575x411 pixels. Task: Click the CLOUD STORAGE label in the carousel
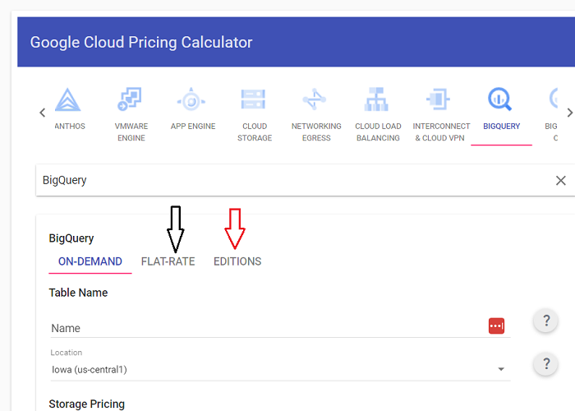pos(255,132)
